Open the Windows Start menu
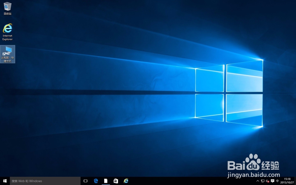 pos(5,181)
